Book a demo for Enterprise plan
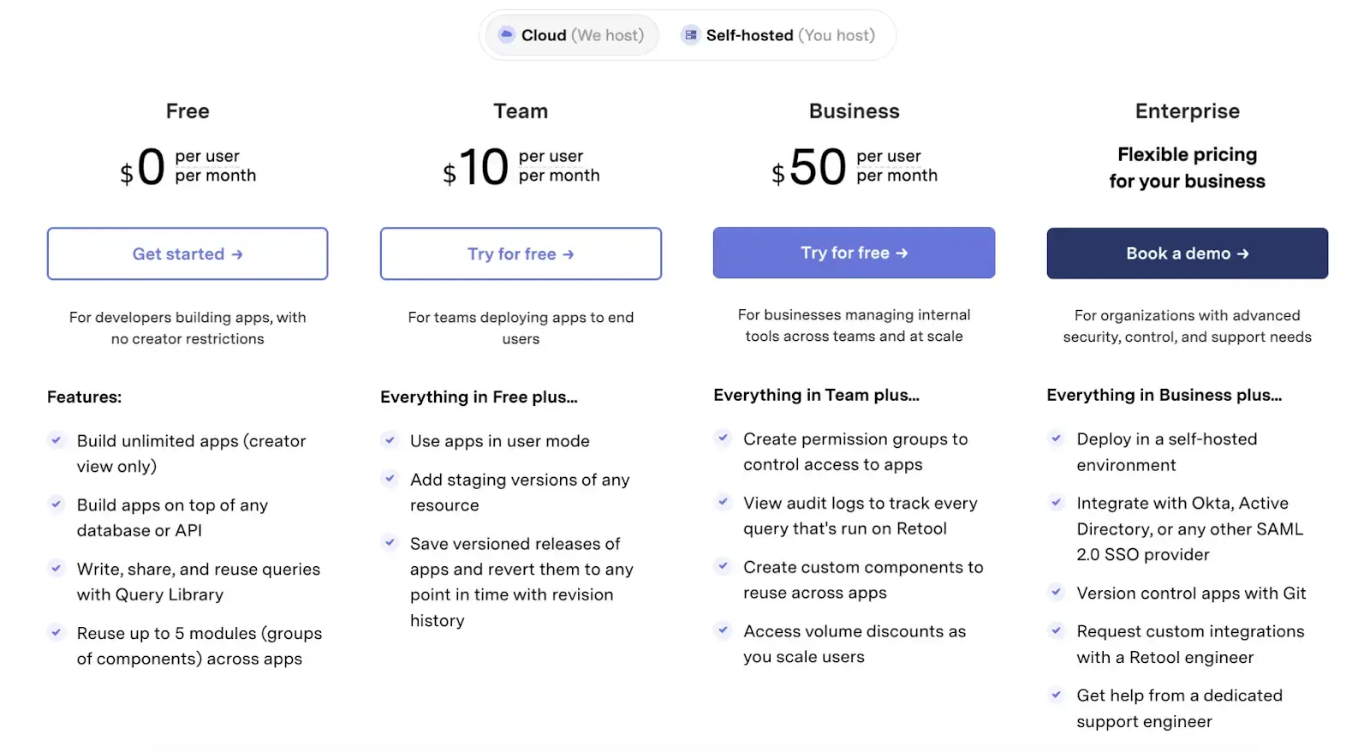The width and height of the screenshot is (1370, 752). click(x=1187, y=254)
